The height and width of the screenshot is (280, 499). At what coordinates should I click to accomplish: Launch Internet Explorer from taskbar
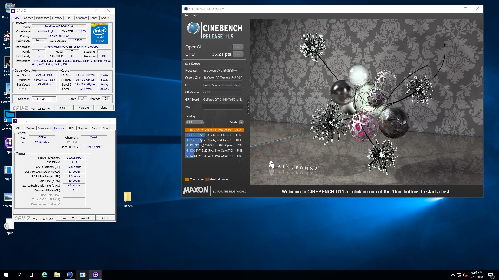tap(44, 275)
